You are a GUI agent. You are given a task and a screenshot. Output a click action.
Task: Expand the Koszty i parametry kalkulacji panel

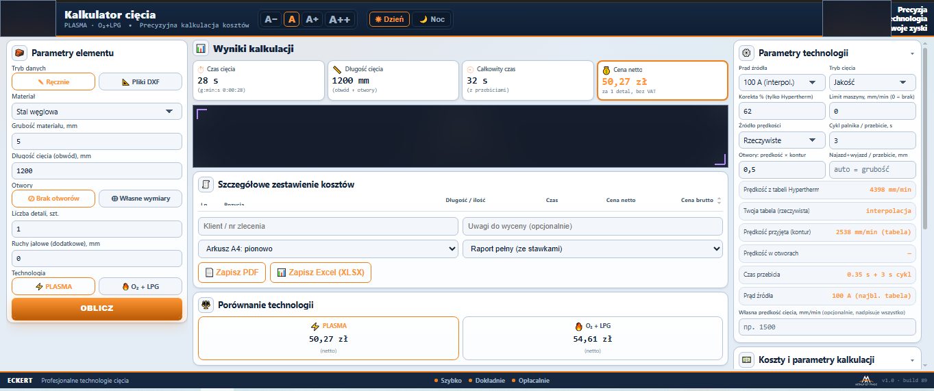coord(912,360)
